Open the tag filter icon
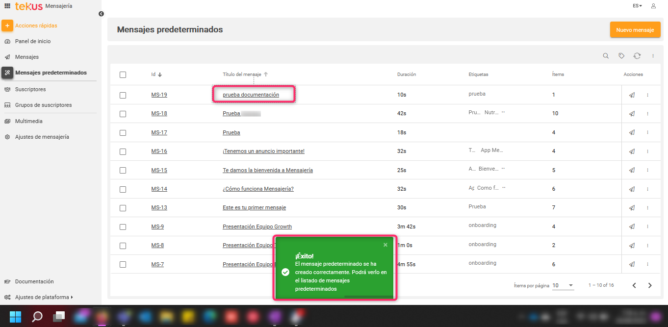Screen dimensions: 668x327 point(621,56)
